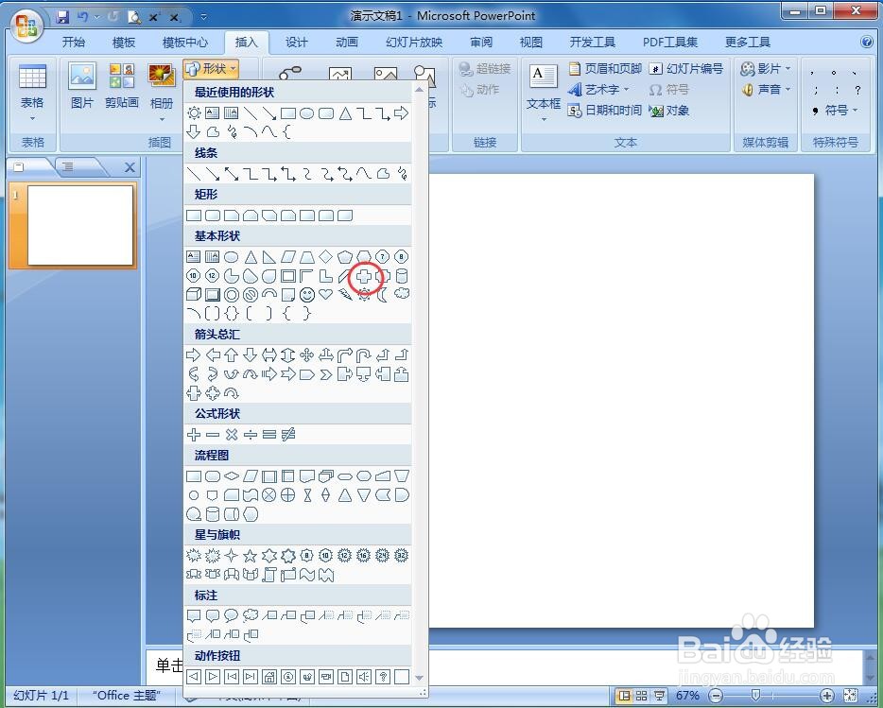Viewport: 883px width, 708px height.
Task: Insert WordArt into the slide
Action: 601,89
